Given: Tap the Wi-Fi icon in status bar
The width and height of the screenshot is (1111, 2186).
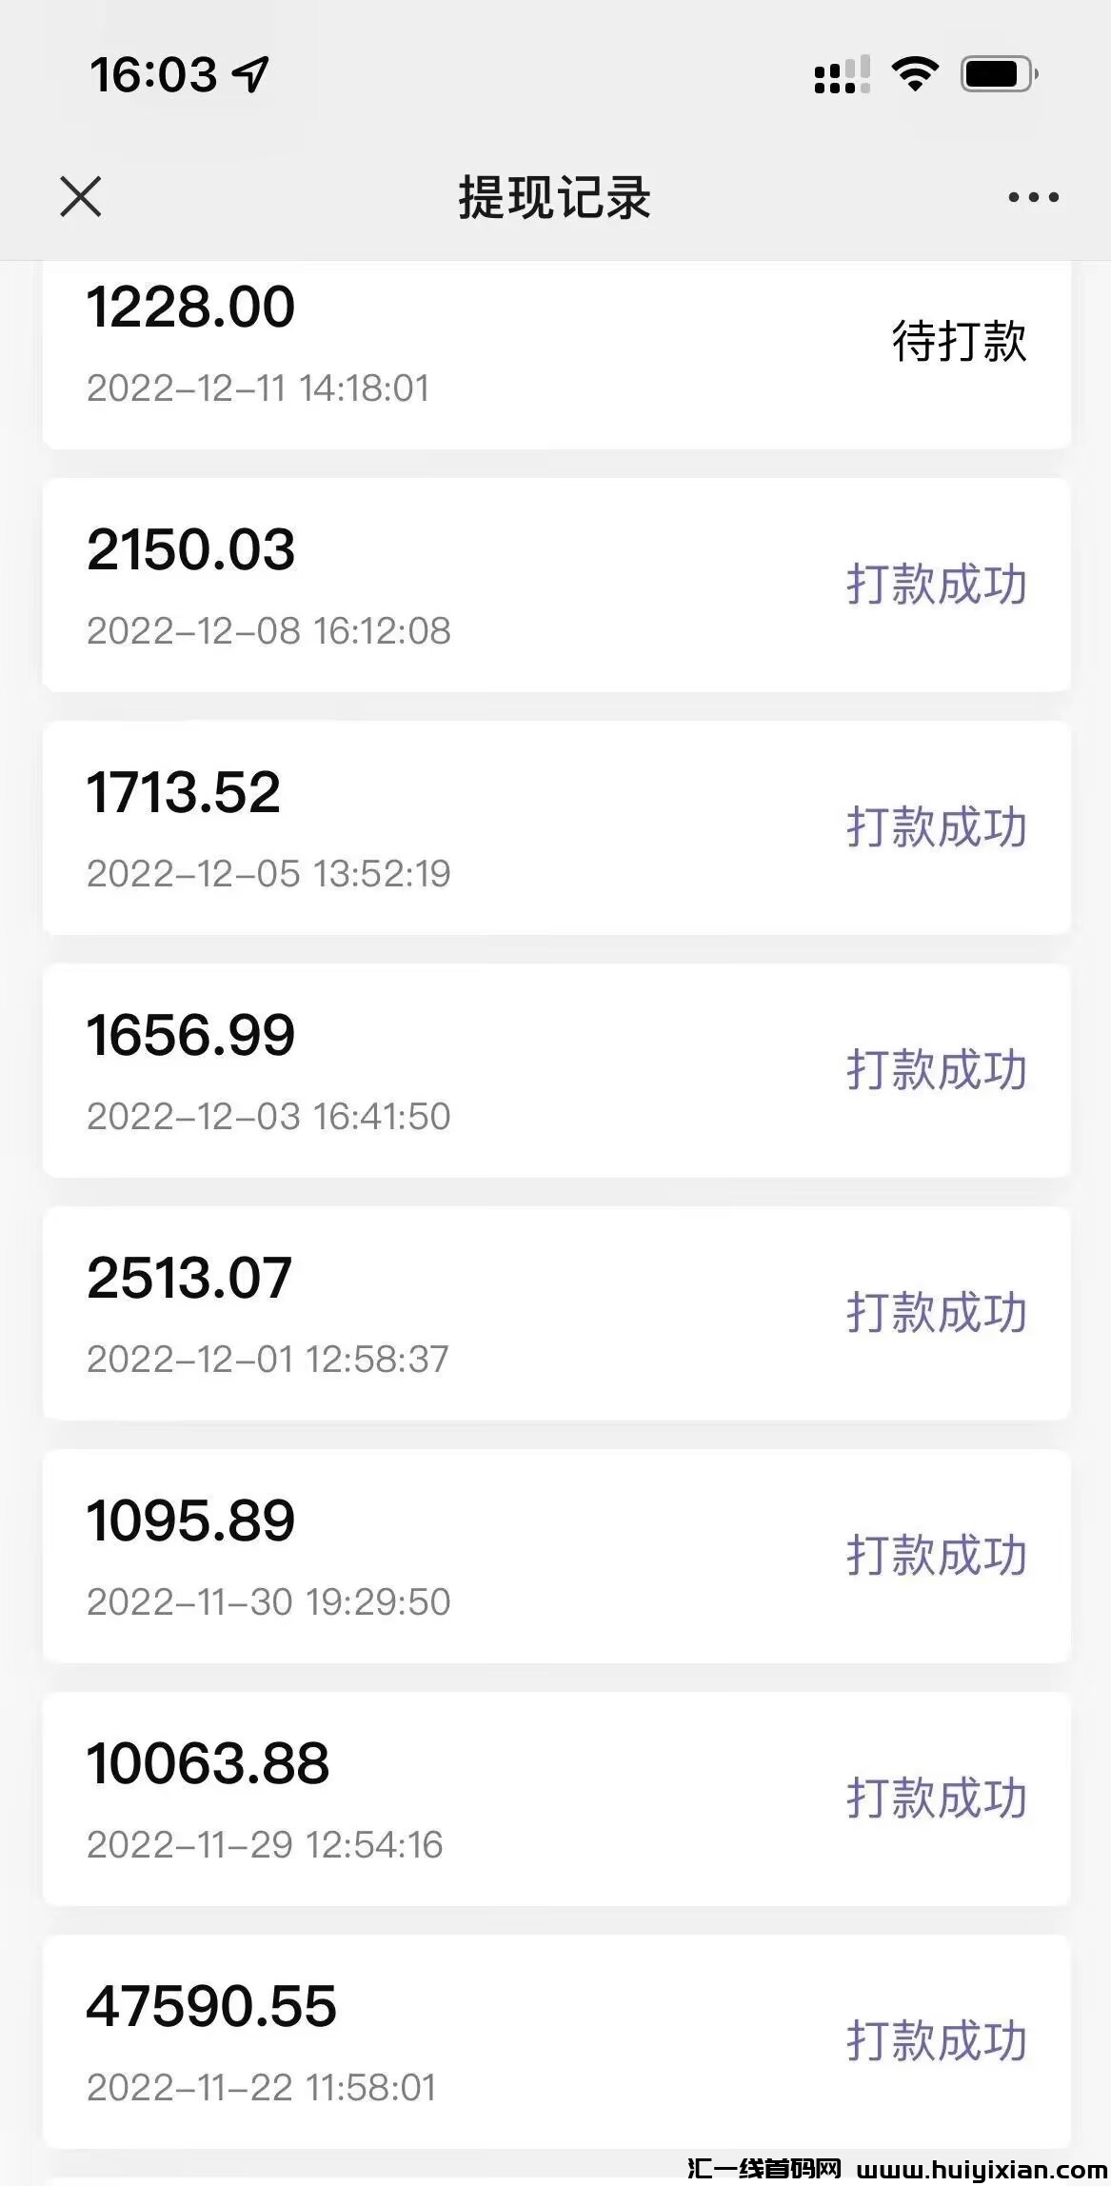Looking at the screenshot, I should pyautogui.click(x=914, y=73).
